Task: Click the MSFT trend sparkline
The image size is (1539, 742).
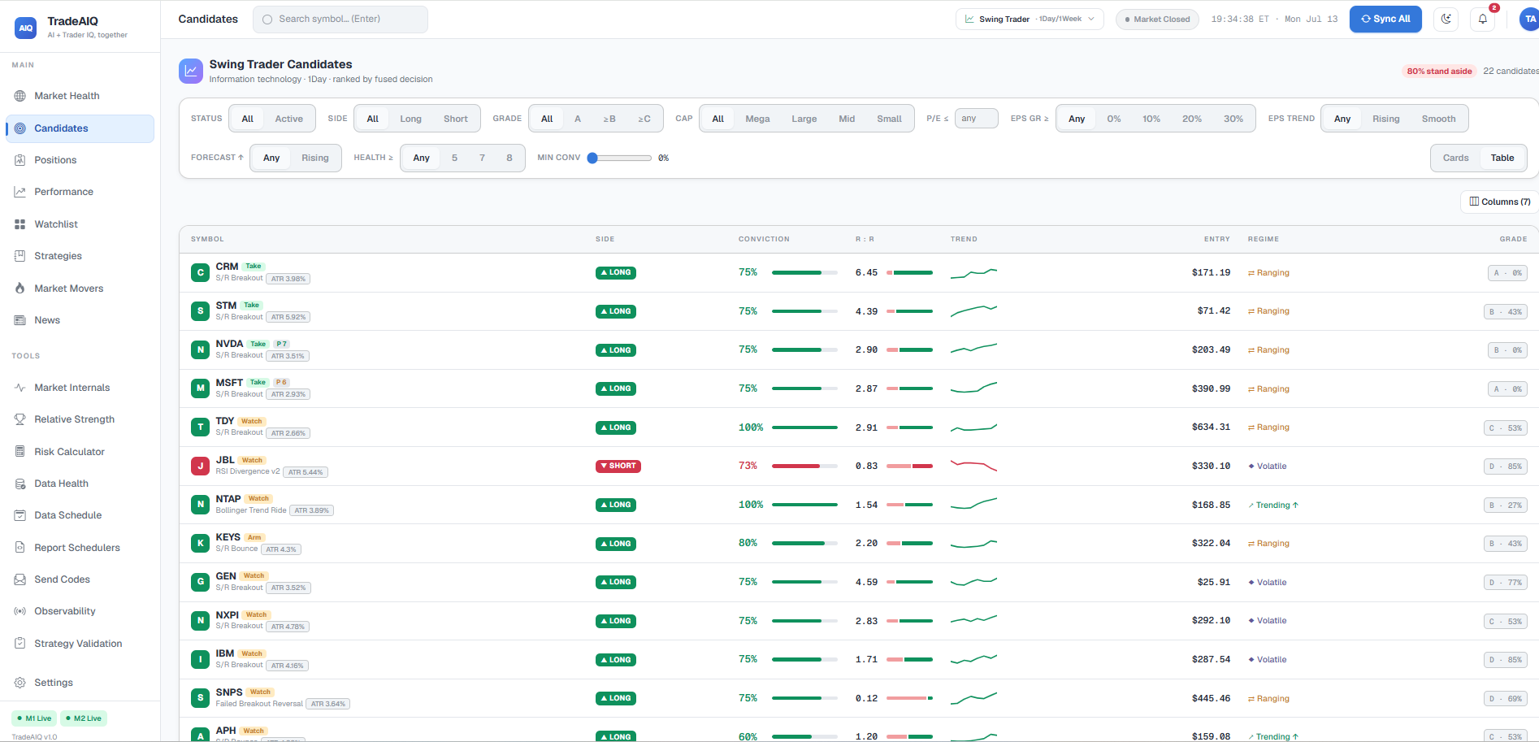Action: [973, 388]
